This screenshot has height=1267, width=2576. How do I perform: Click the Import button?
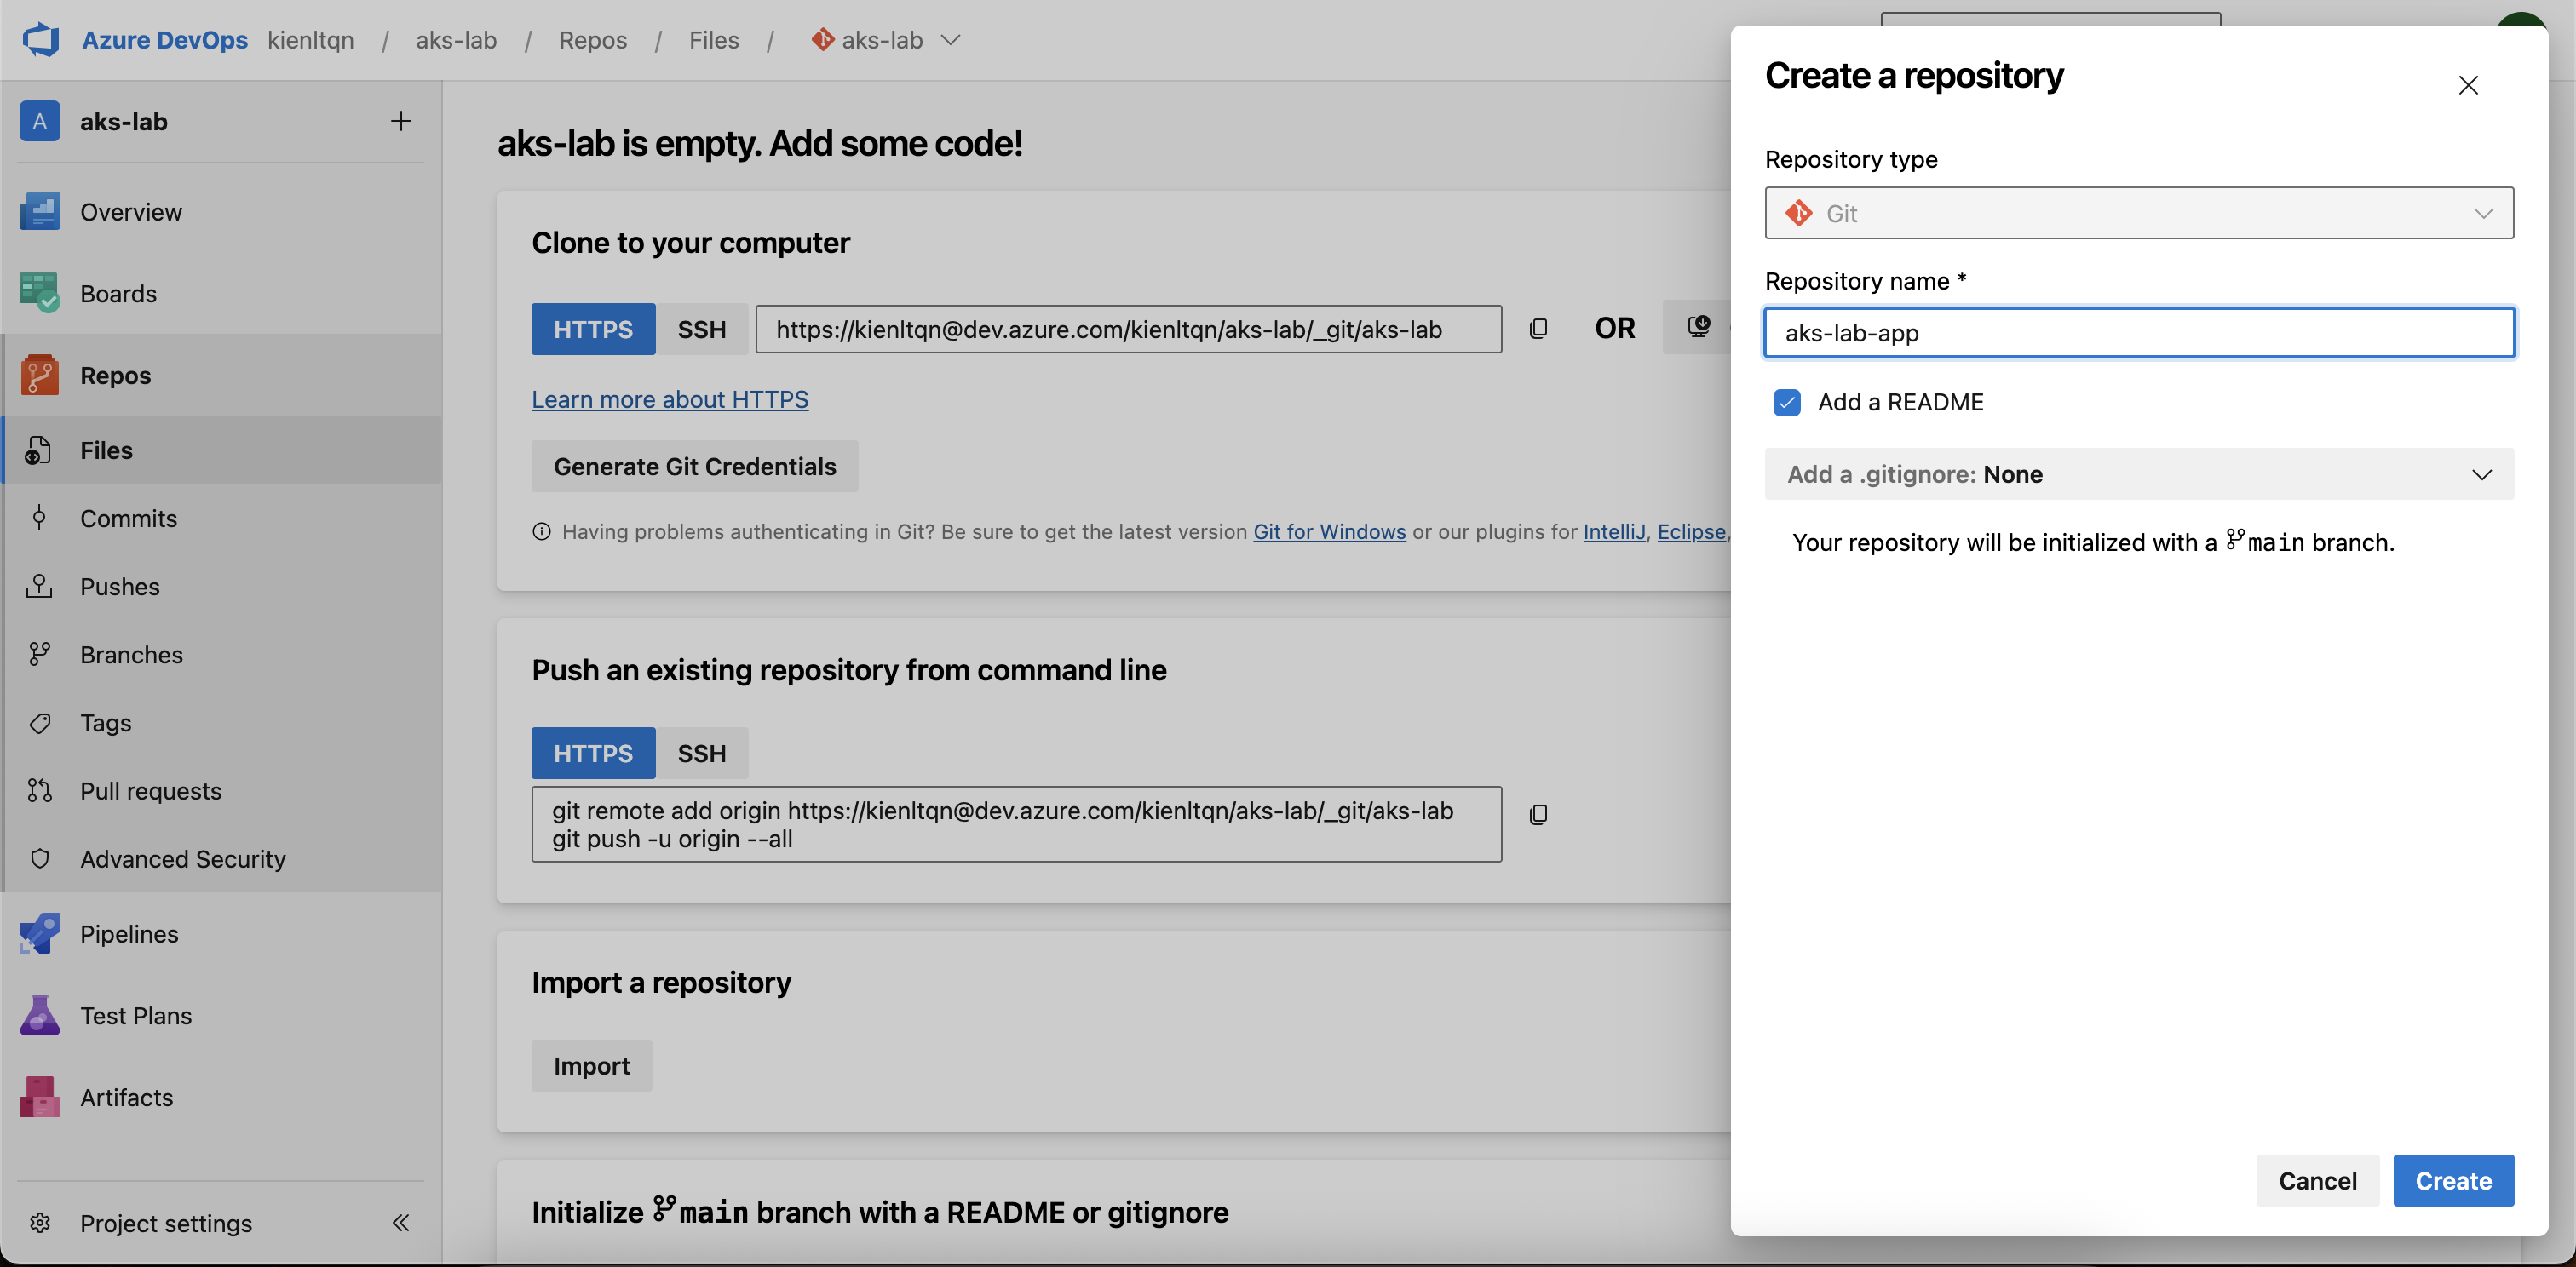(x=591, y=1065)
